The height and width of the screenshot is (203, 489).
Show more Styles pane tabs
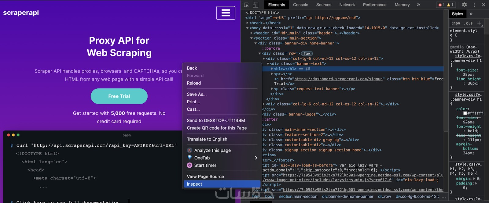pyautogui.click(x=471, y=14)
